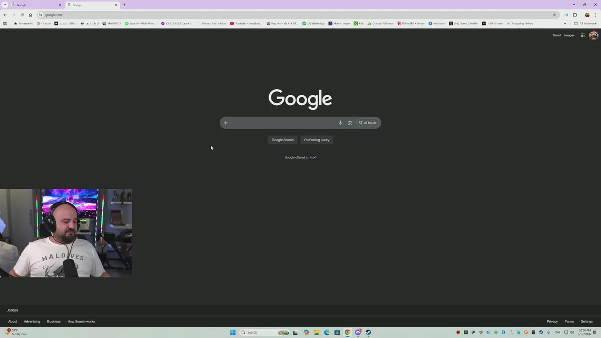The width and height of the screenshot is (601, 338).
Task: Click the Windows taskbar Search box
Action: (x=265, y=332)
